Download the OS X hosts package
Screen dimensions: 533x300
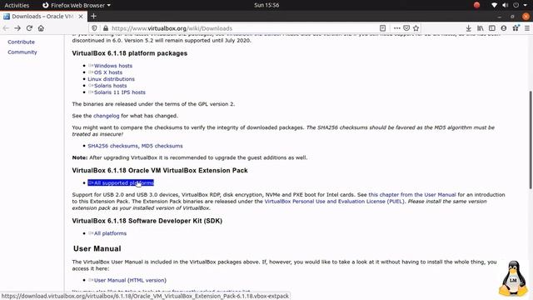pyautogui.click(x=108, y=72)
